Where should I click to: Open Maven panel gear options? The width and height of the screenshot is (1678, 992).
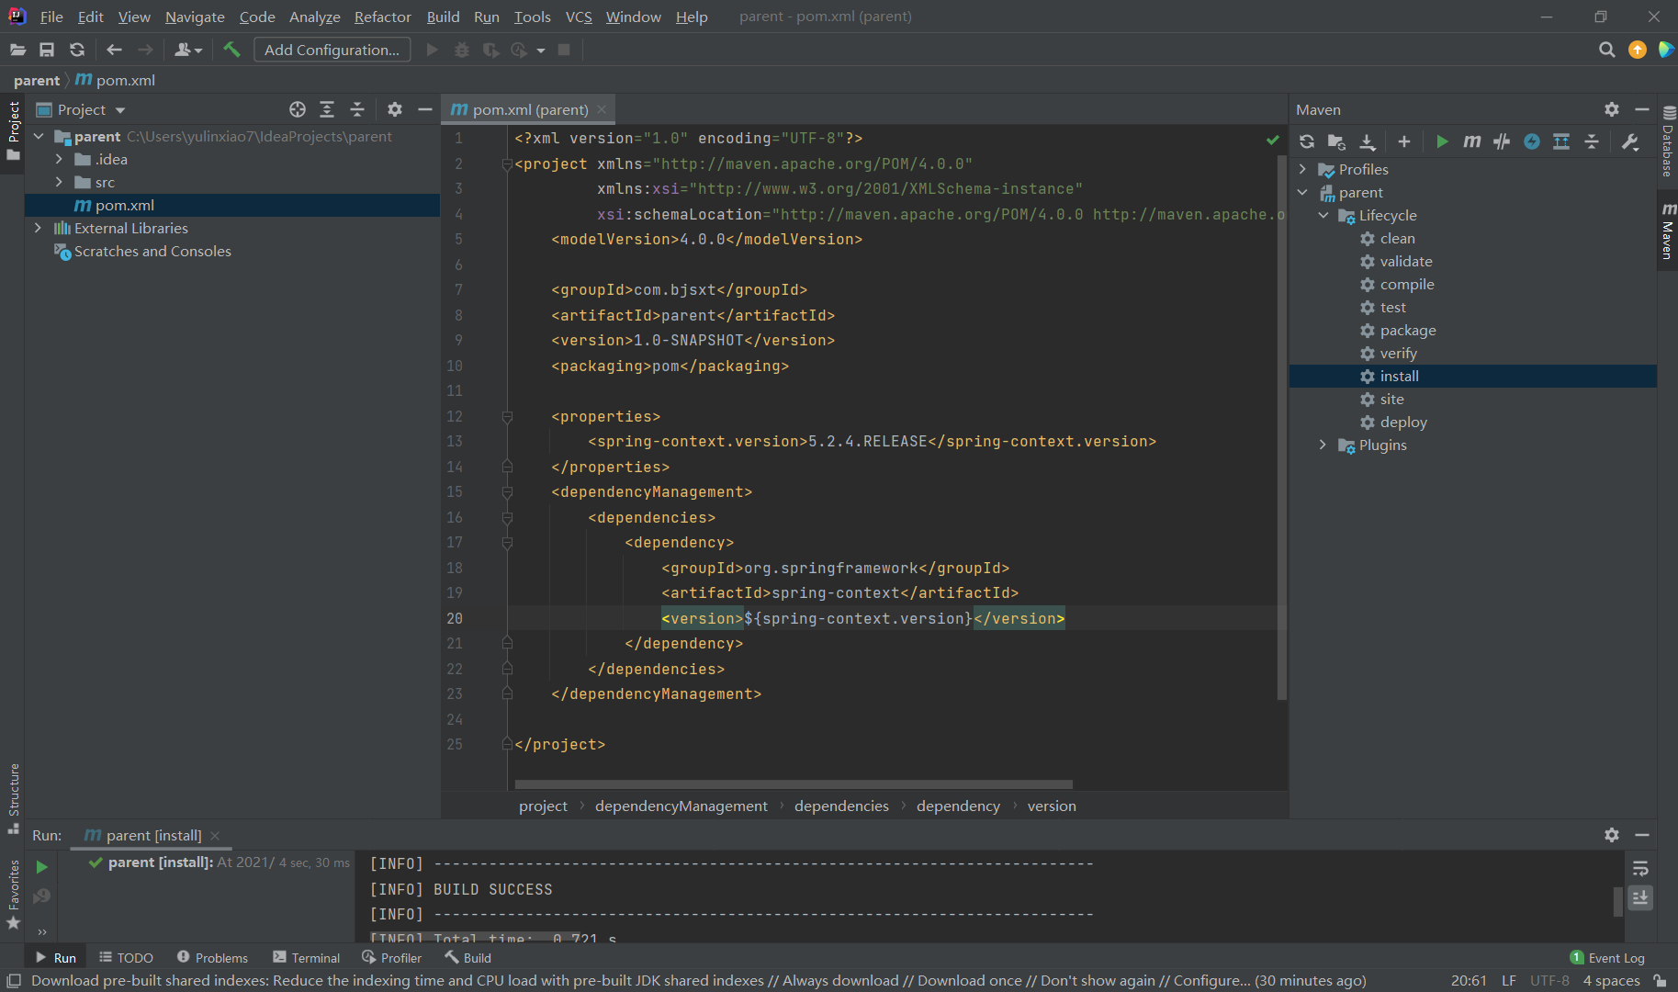[1612, 109]
